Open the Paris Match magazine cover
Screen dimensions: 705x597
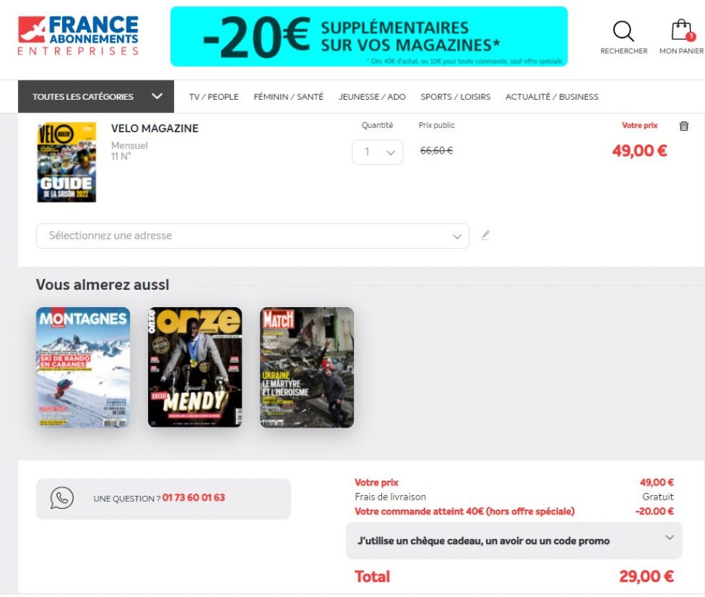[x=306, y=367]
